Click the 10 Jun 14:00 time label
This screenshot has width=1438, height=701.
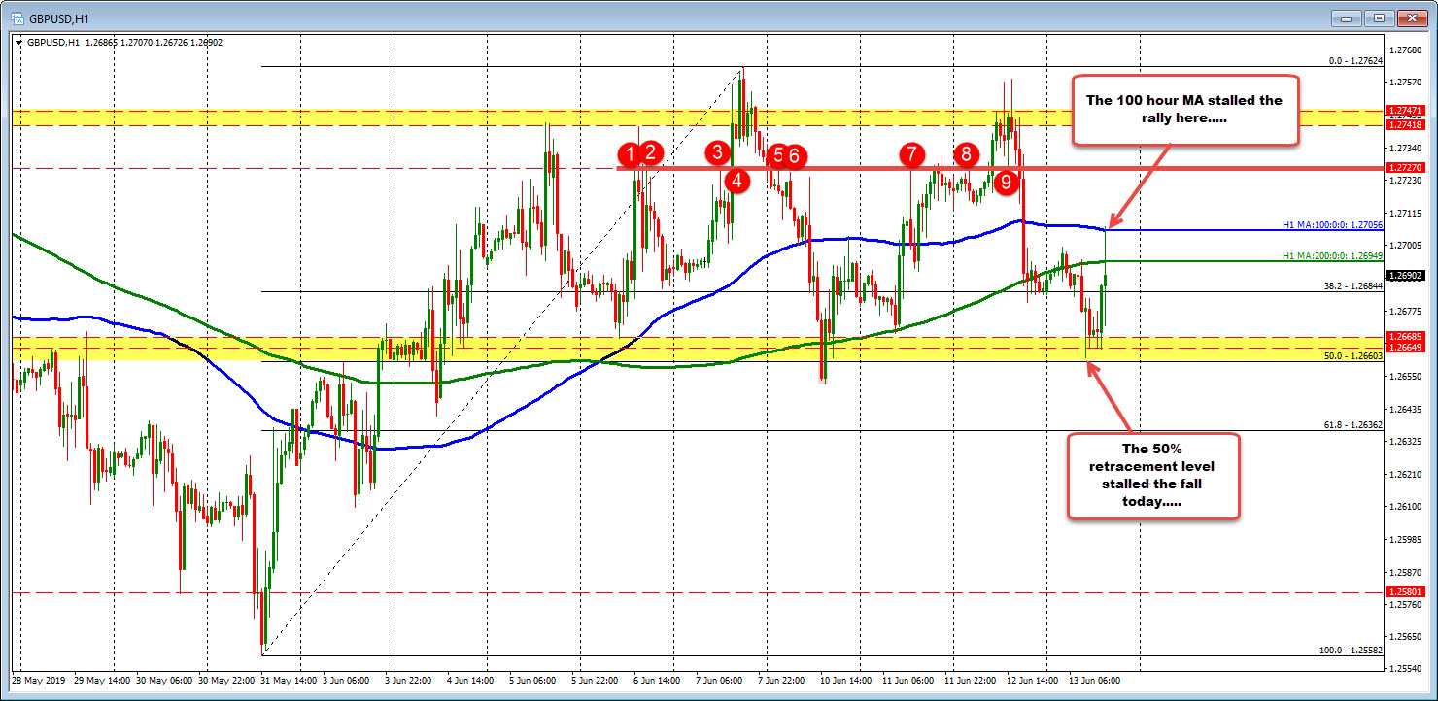pos(848,682)
